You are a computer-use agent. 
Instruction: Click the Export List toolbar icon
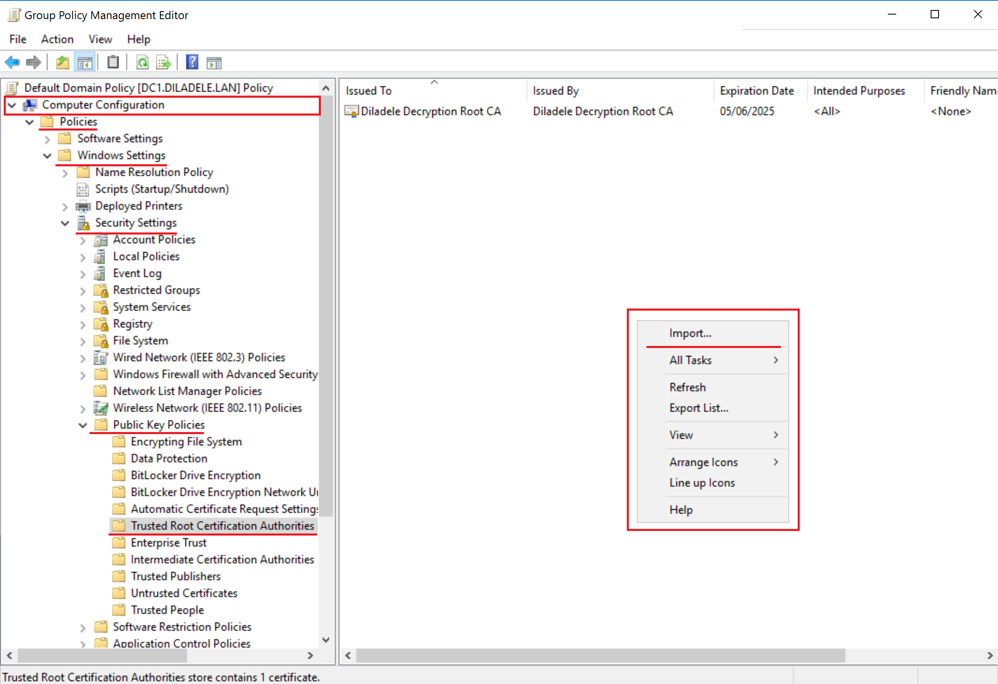pyautogui.click(x=164, y=63)
